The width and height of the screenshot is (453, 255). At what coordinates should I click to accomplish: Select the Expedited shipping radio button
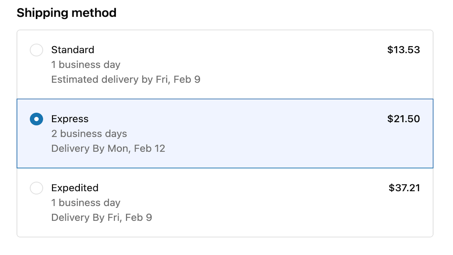[36, 188]
